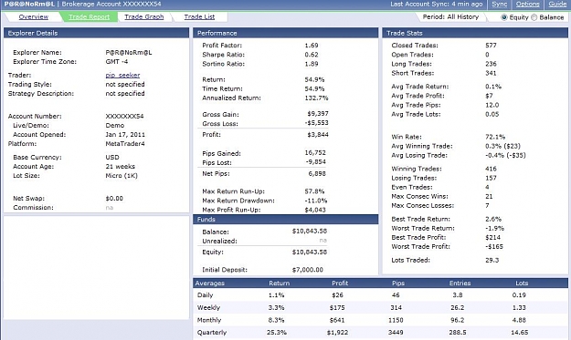This screenshot has height=340, width=571.
Task: Click Quarterly pips value 3449
Action: 396,333
